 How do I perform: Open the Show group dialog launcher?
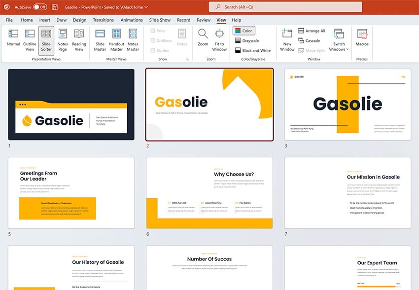187,59
